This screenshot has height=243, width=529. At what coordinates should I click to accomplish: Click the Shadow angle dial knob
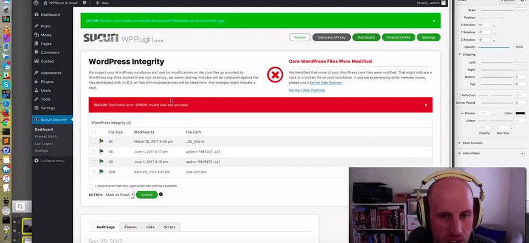(x=494, y=113)
